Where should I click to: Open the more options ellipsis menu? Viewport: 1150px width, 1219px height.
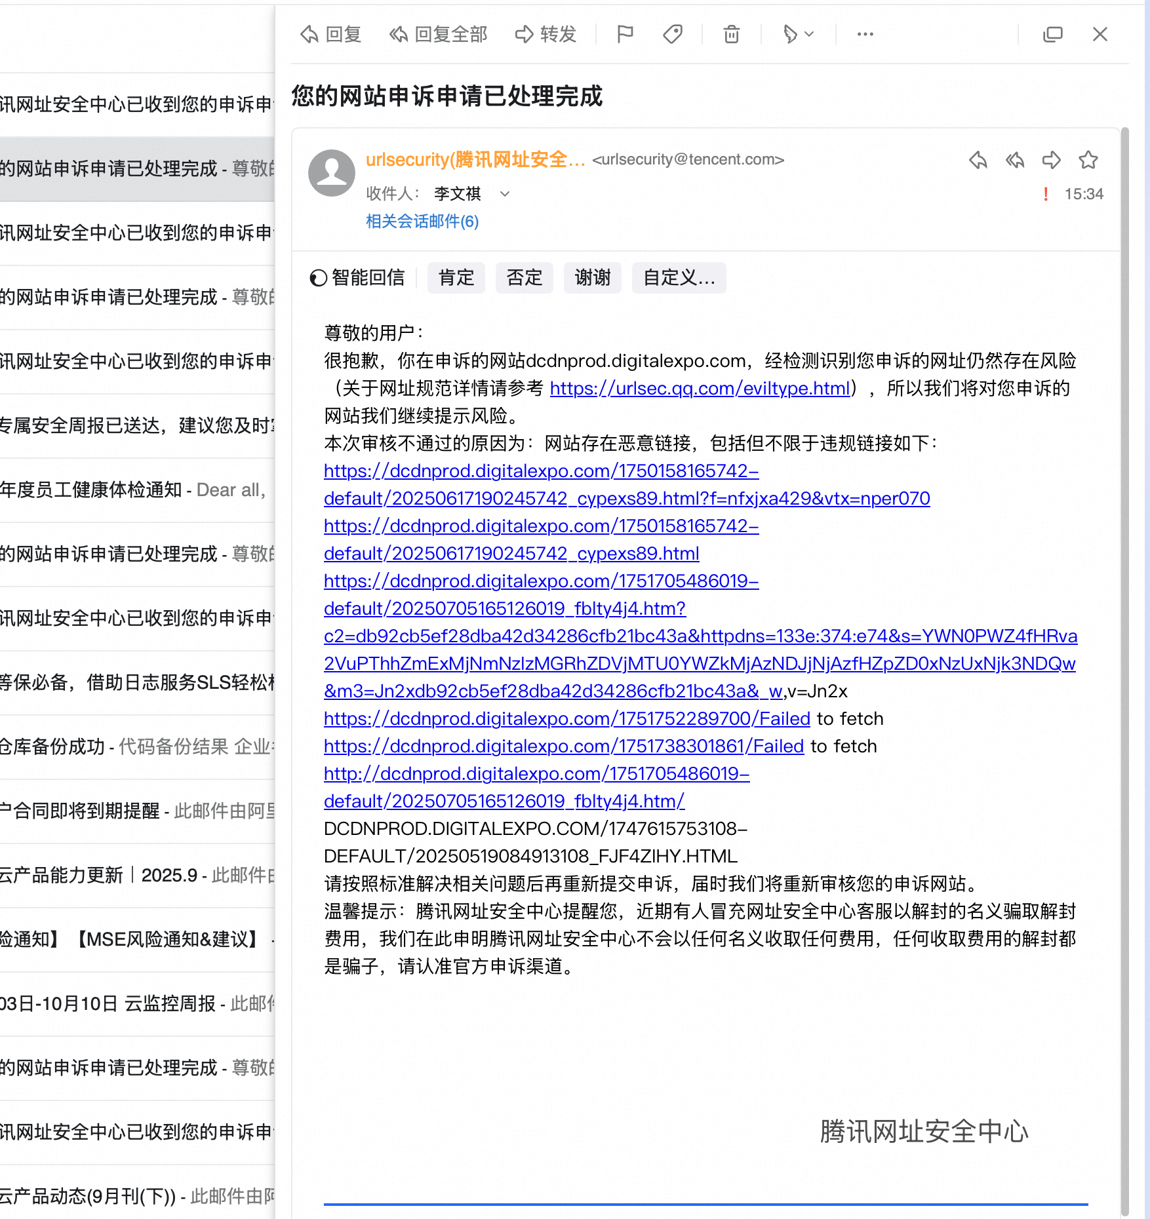click(865, 34)
